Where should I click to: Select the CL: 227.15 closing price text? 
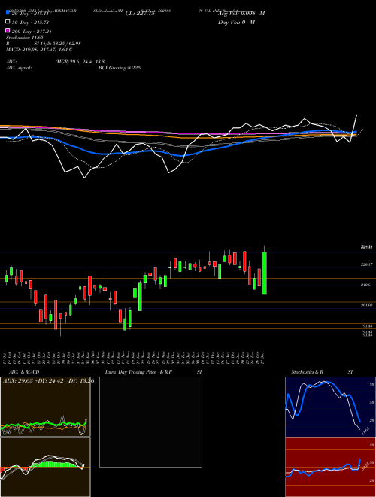click(x=140, y=14)
